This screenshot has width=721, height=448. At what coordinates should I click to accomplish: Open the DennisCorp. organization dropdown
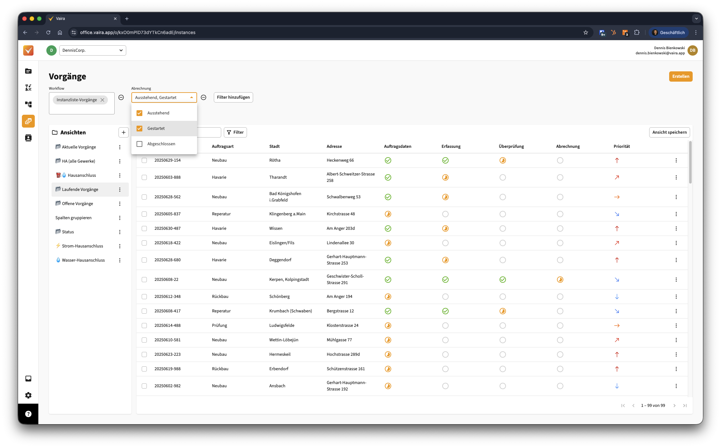pos(93,50)
